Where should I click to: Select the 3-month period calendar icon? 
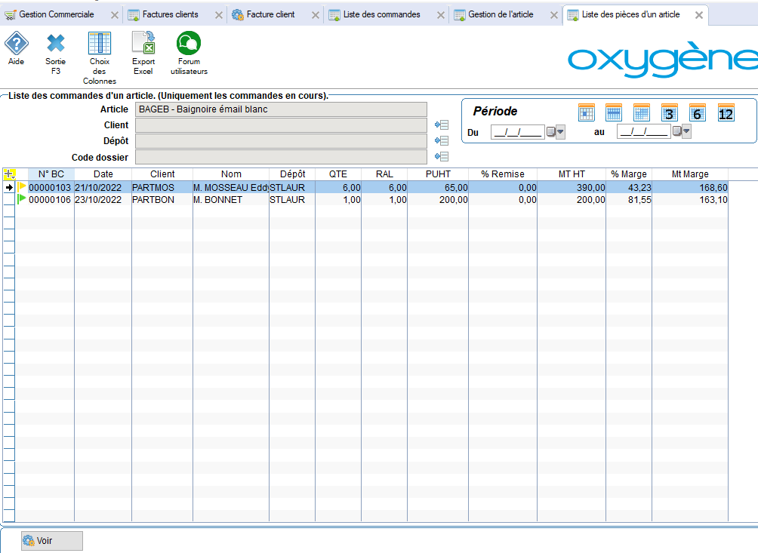pos(670,113)
